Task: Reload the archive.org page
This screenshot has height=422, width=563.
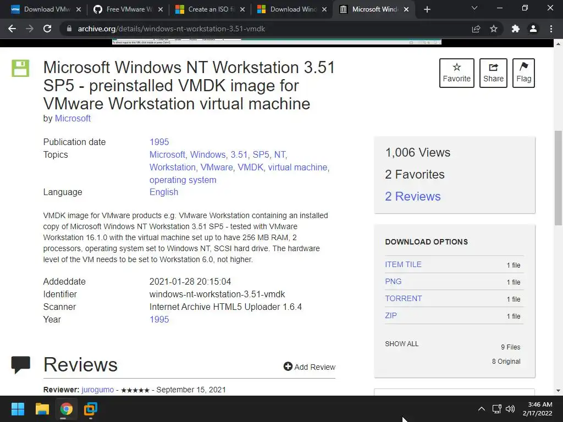Action: point(47,29)
